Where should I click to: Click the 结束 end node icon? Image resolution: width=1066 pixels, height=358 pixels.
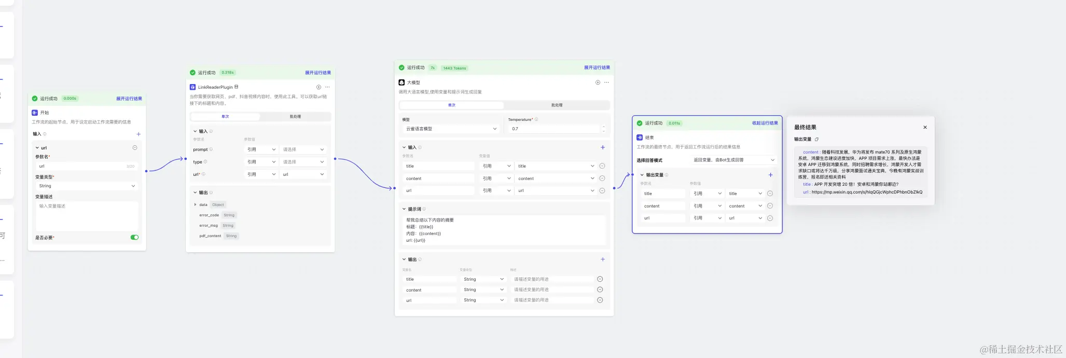coord(640,137)
